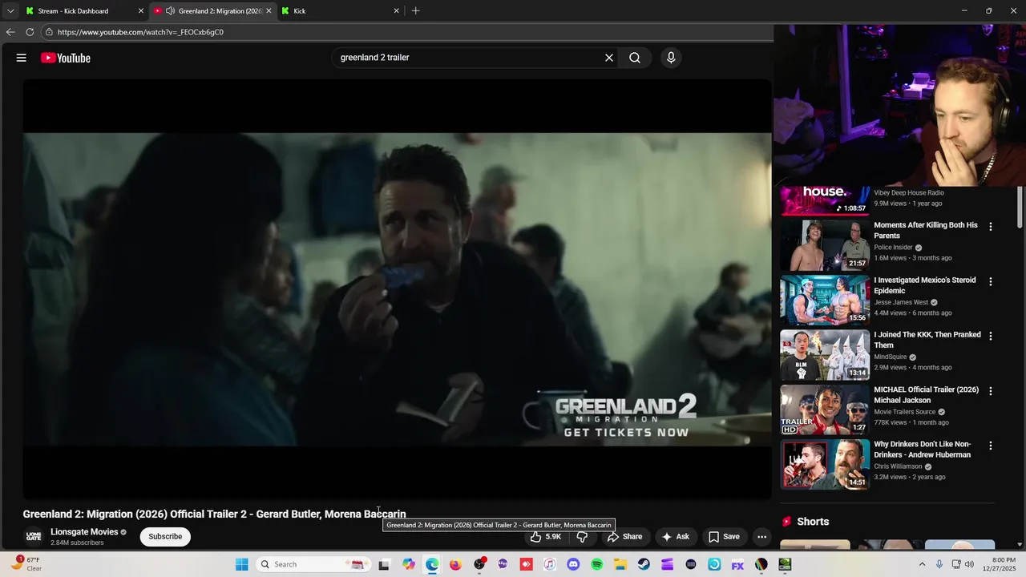Click the '2.84M subscribers' text
This screenshot has height=577, width=1026.
(x=77, y=543)
